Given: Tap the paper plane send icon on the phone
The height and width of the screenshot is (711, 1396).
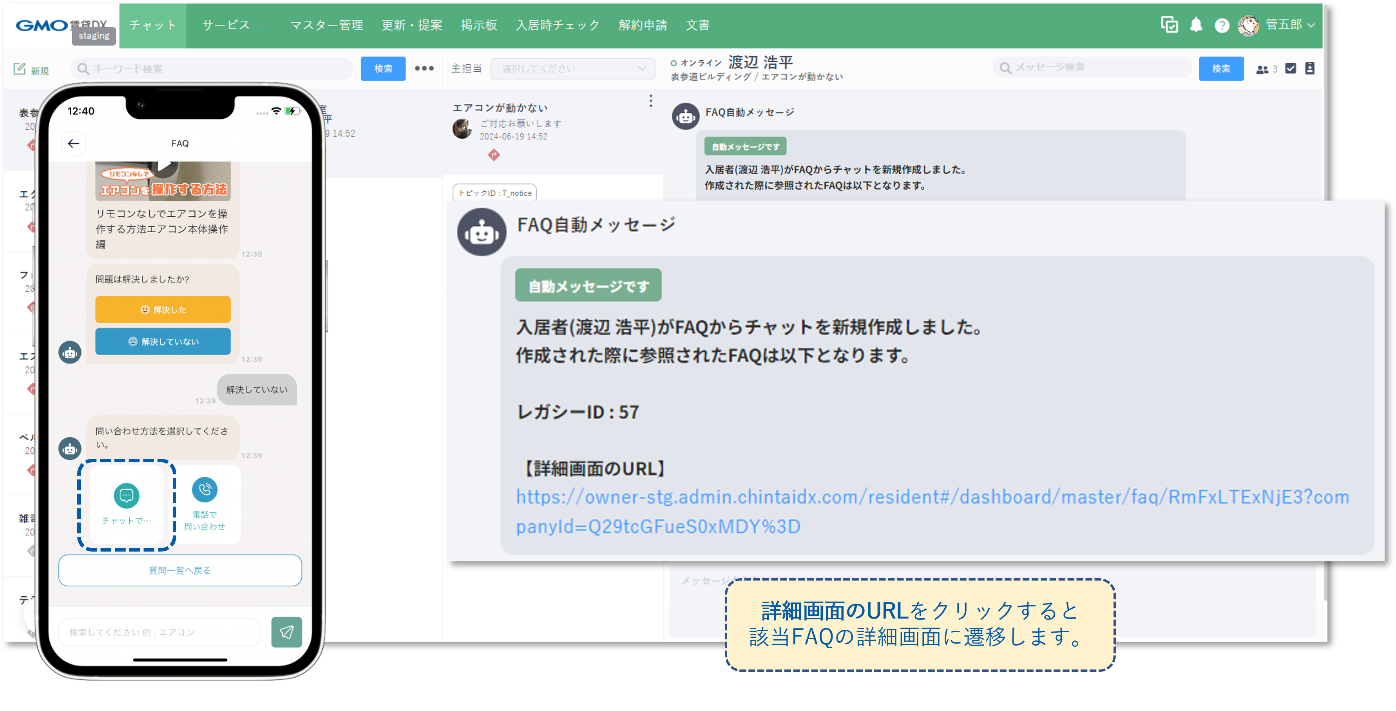Looking at the screenshot, I should click(x=287, y=632).
